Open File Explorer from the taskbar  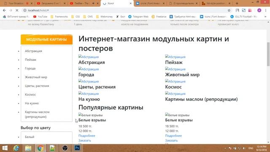point(28,148)
